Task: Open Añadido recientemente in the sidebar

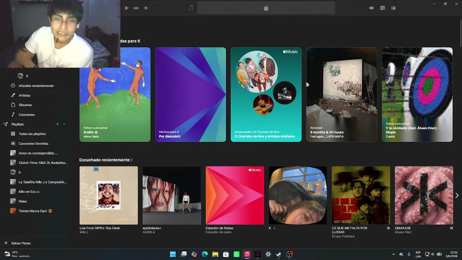Action: pos(36,86)
